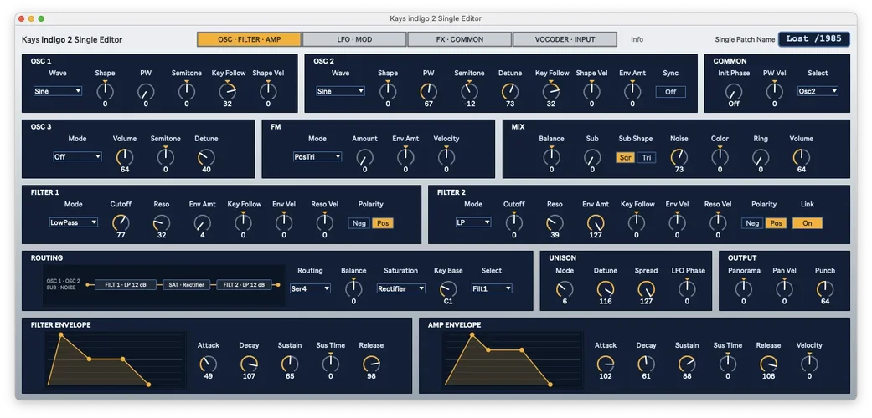The width and height of the screenshot is (872, 418).
Task: Open the OSC 3 Mode dropdown
Action: tap(77, 156)
